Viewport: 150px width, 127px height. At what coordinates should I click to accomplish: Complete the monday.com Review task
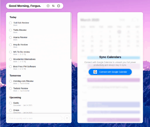pos(10,81)
